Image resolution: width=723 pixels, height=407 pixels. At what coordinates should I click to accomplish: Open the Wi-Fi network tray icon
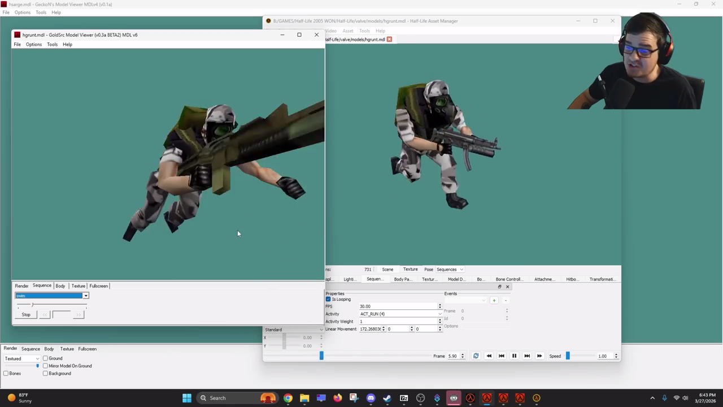pyautogui.click(x=676, y=398)
